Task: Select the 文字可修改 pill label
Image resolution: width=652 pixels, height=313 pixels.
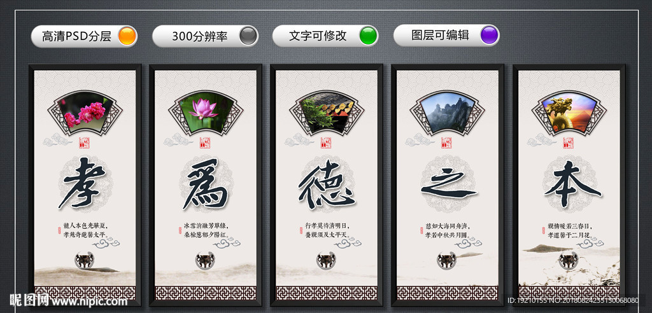Action: click(318, 36)
